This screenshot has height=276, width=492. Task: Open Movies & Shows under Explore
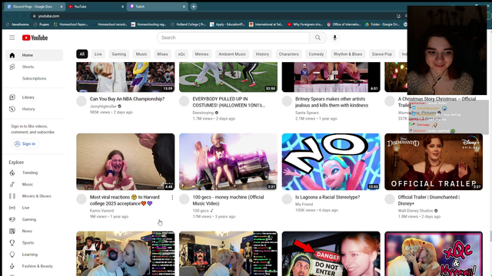tap(34, 196)
